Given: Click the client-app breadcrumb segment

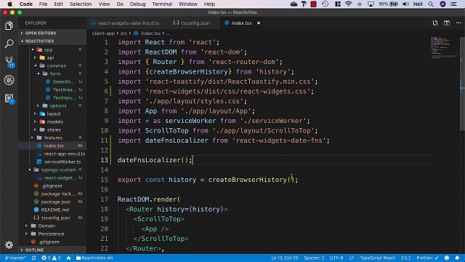Looking at the screenshot, I should [x=103, y=33].
